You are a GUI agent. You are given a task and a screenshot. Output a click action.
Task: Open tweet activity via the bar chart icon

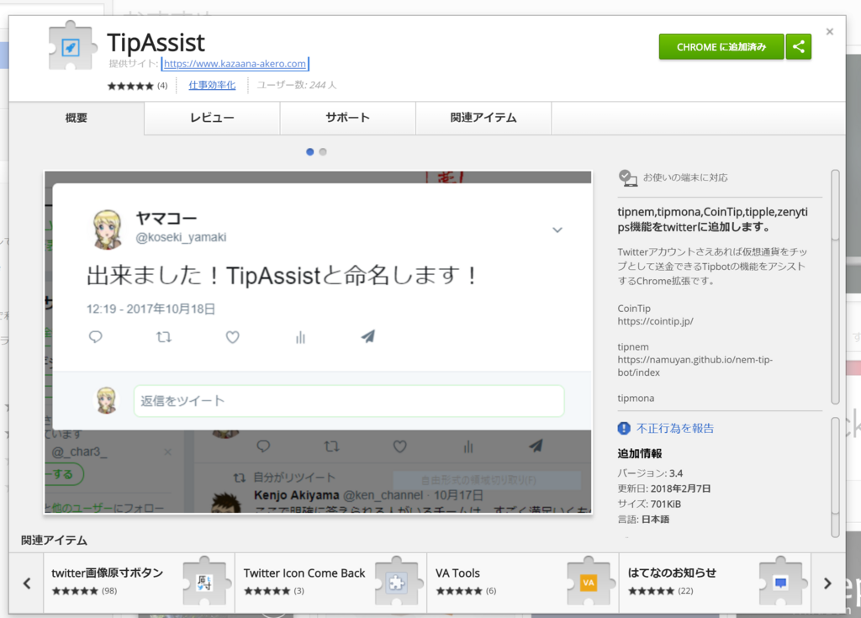tap(300, 336)
